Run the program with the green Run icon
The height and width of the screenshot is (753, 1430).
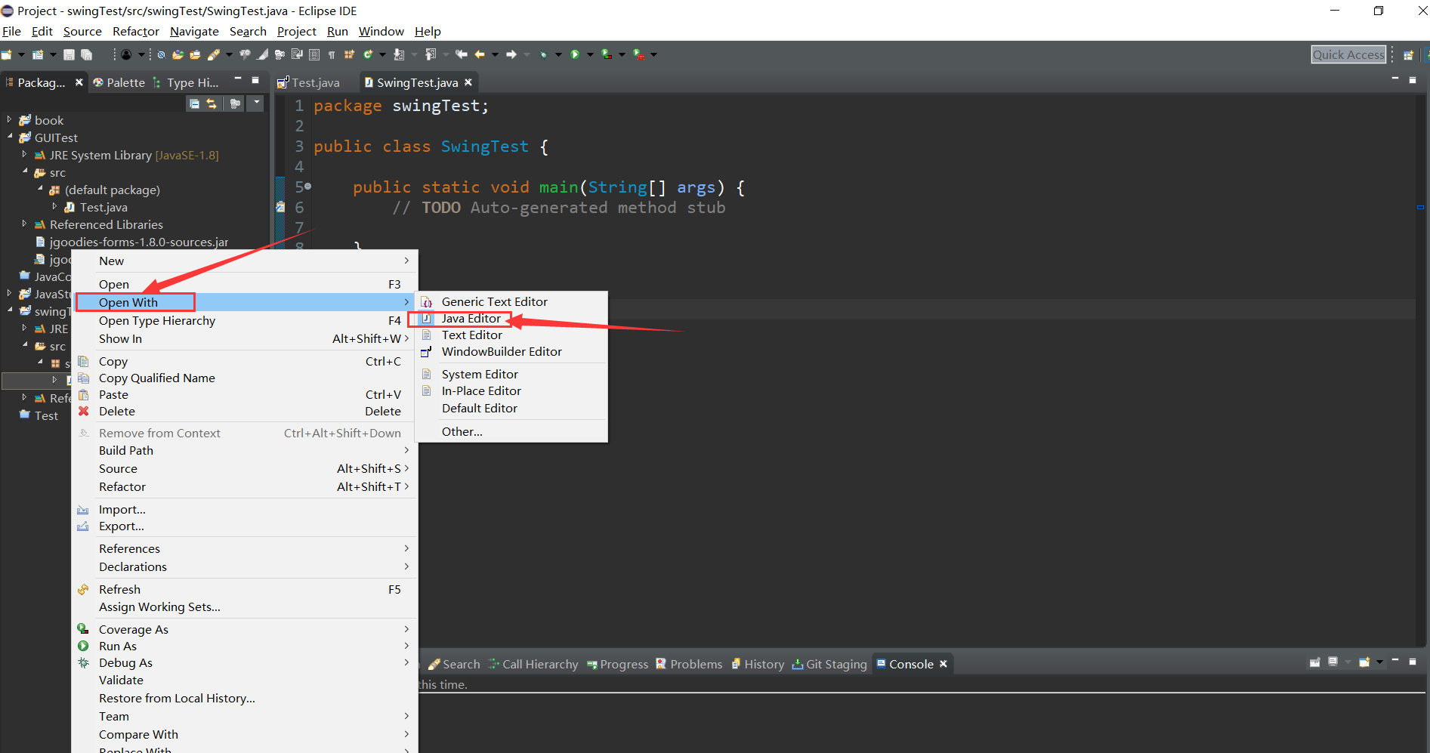click(575, 54)
